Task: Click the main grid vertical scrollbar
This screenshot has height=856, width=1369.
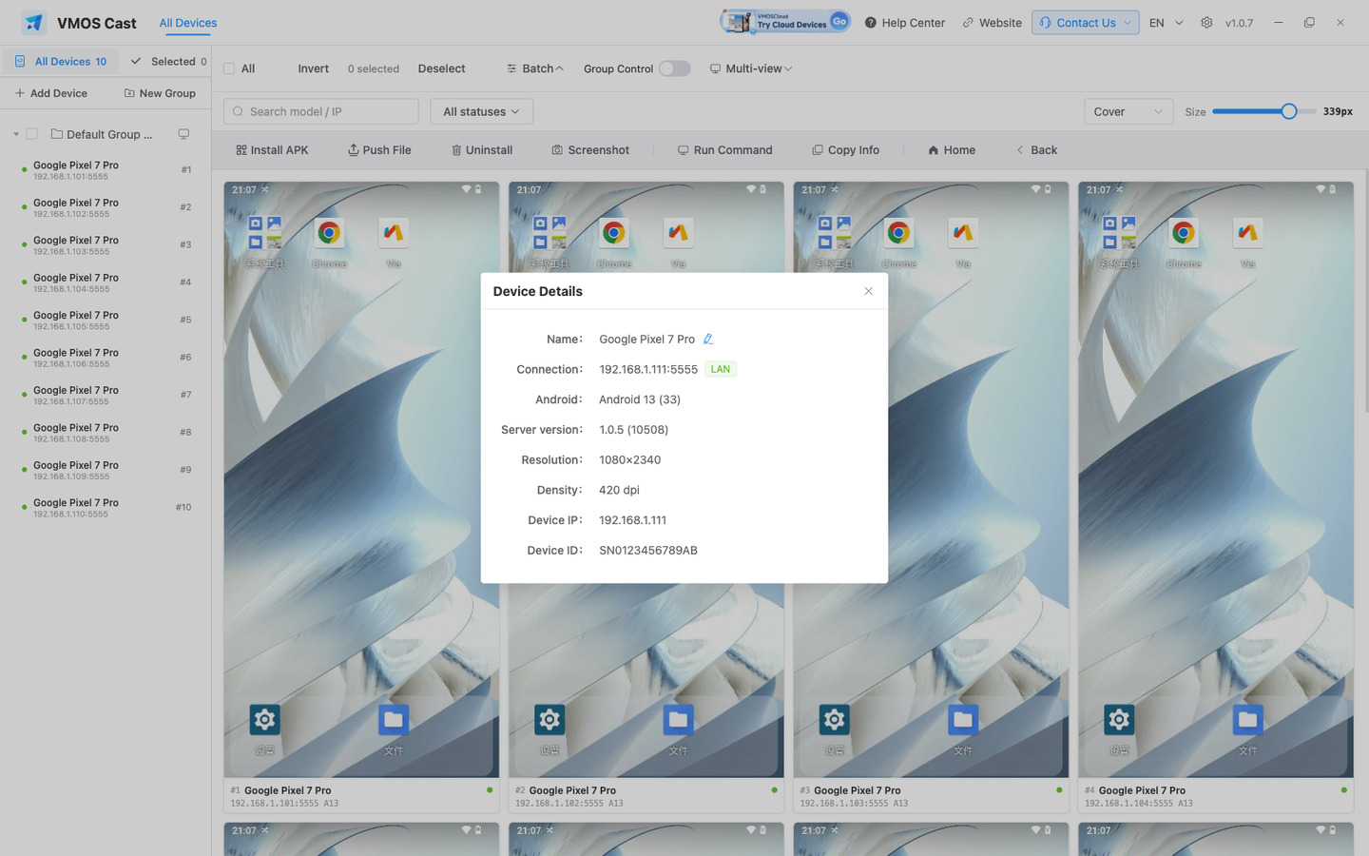Action: 1366,291
